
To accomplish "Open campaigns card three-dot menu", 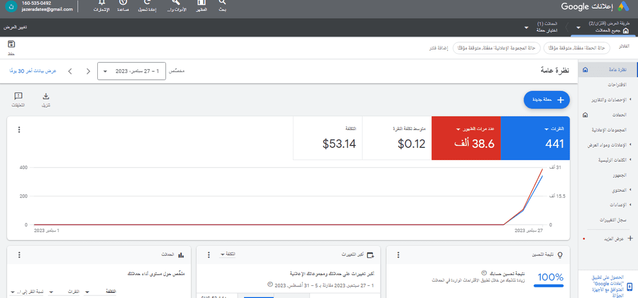I will coord(19,255).
